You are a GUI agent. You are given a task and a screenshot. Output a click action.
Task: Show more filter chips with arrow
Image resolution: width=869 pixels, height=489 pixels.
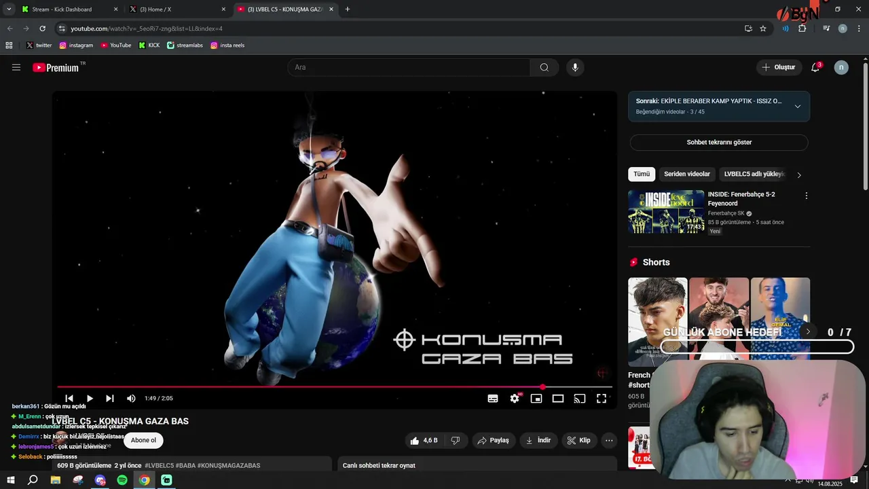[799, 175]
